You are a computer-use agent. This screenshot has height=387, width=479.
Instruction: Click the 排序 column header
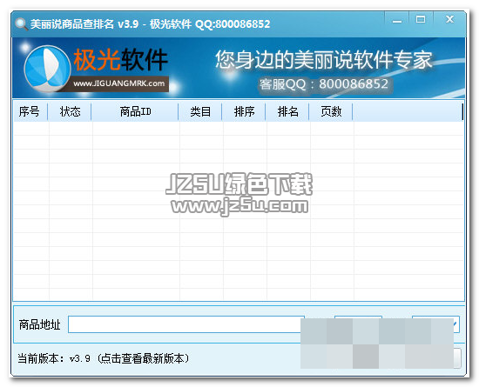[x=244, y=112]
